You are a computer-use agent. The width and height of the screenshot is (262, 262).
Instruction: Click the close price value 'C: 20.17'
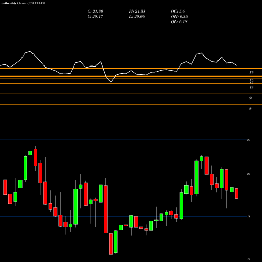click(95, 17)
